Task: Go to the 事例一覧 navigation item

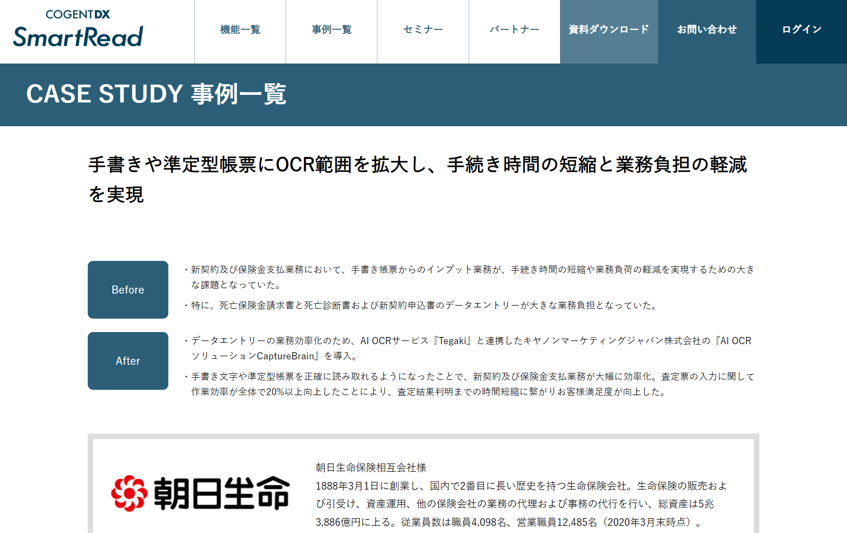Action: tap(331, 30)
